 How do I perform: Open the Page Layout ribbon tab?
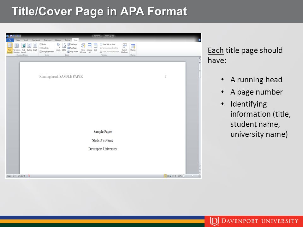[36, 40]
